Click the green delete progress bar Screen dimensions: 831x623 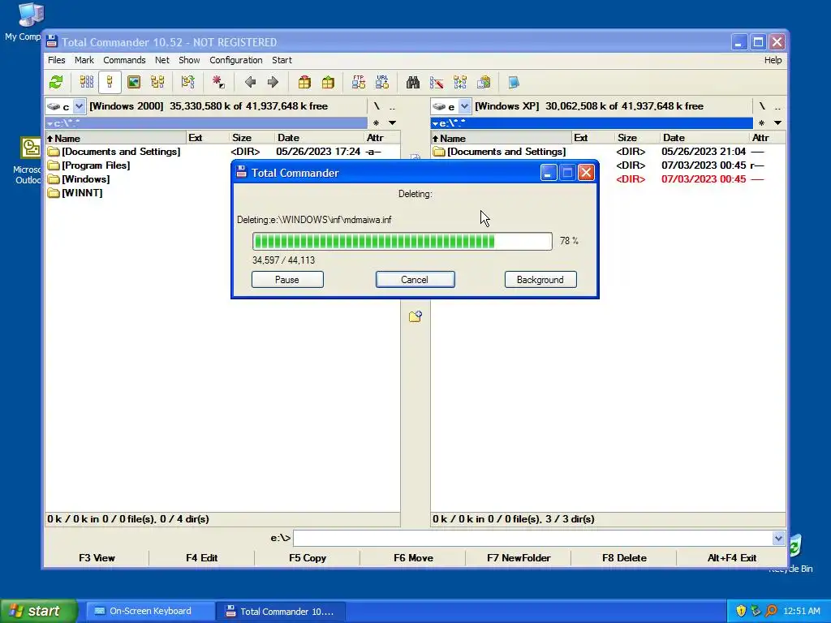(x=403, y=241)
